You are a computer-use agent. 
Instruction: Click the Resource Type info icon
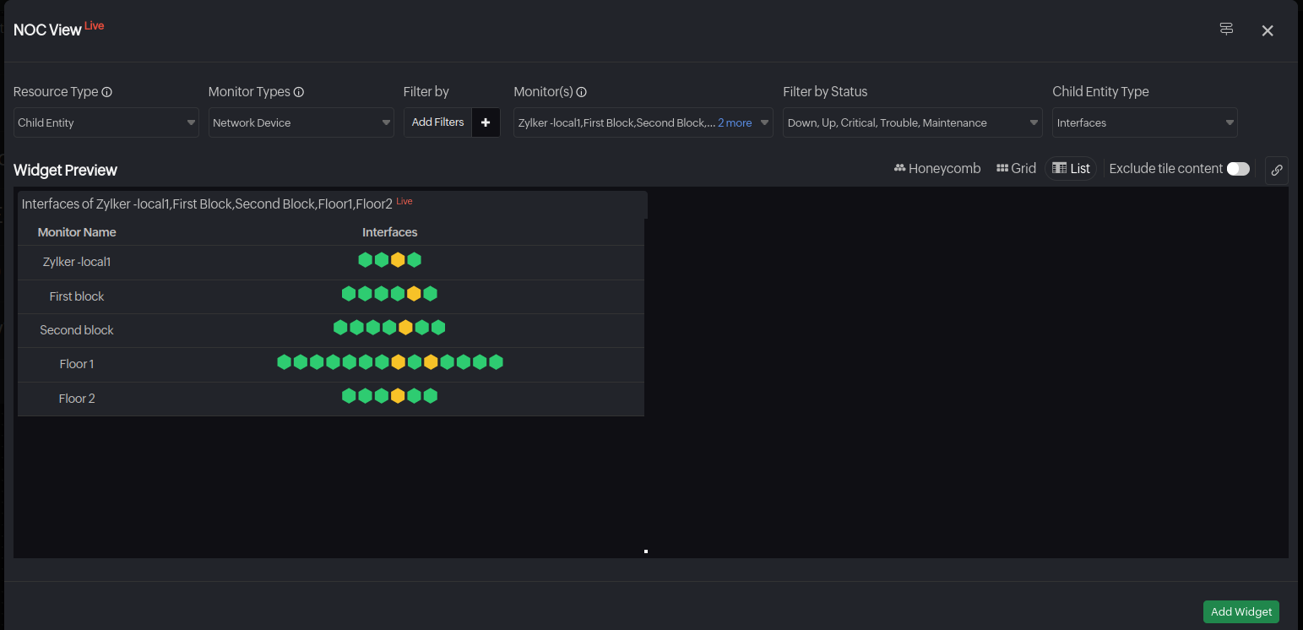coord(107,92)
